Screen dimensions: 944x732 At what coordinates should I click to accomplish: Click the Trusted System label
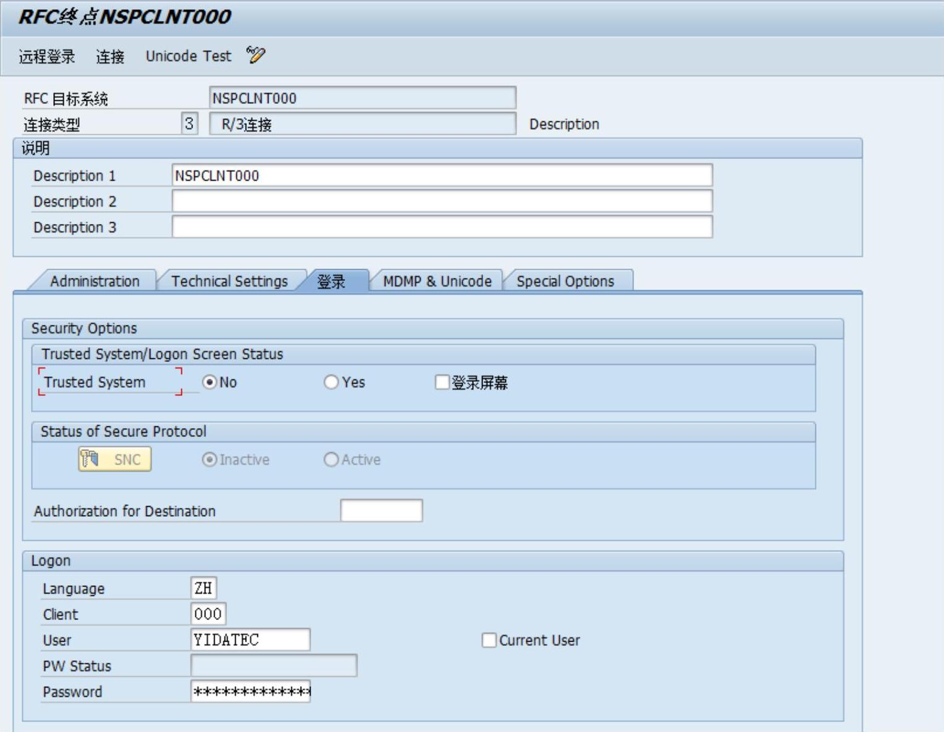[x=95, y=382]
